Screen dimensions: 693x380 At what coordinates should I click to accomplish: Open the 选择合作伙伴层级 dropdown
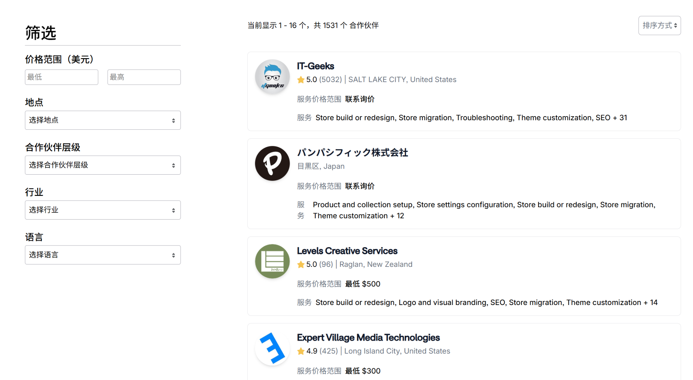coord(103,165)
